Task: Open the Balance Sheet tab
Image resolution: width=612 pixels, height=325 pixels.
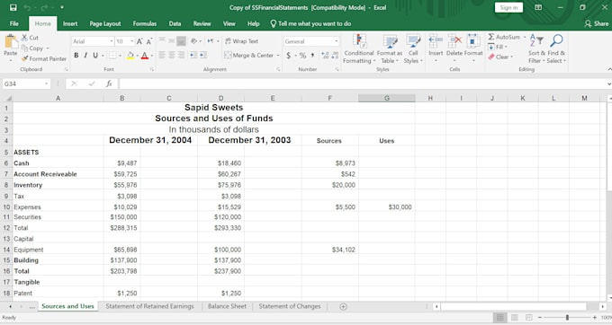Action: [227, 306]
